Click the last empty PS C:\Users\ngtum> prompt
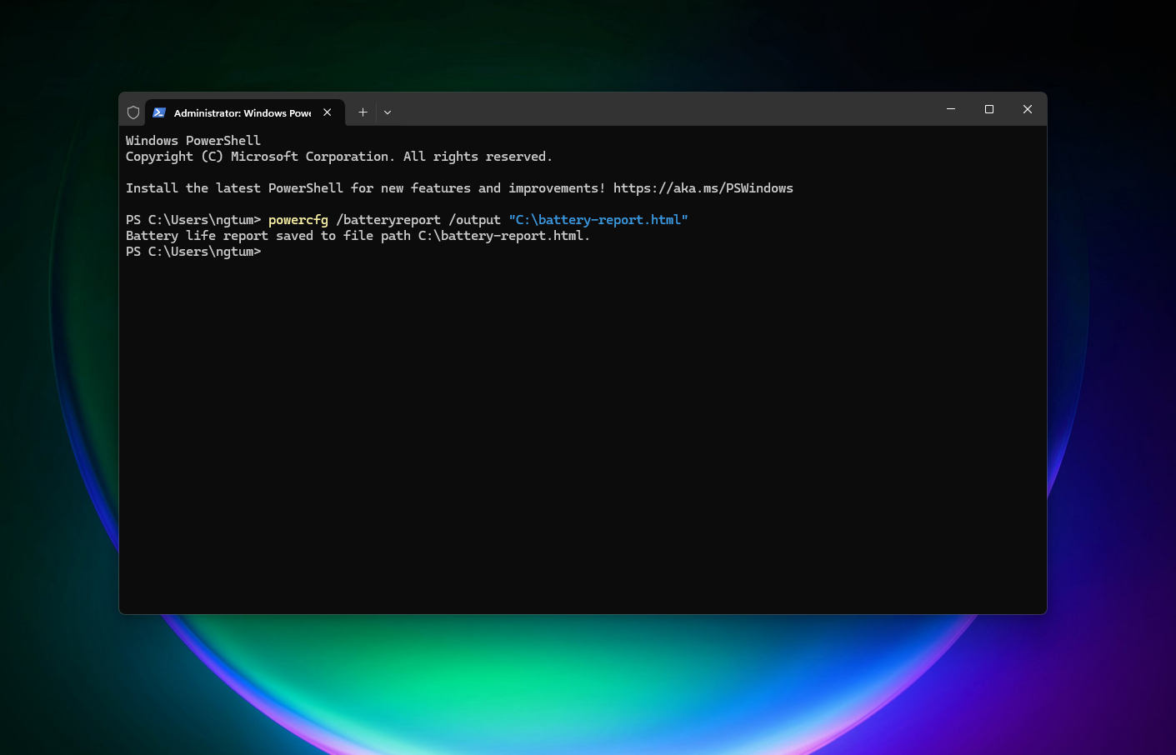1176x755 pixels. [193, 252]
